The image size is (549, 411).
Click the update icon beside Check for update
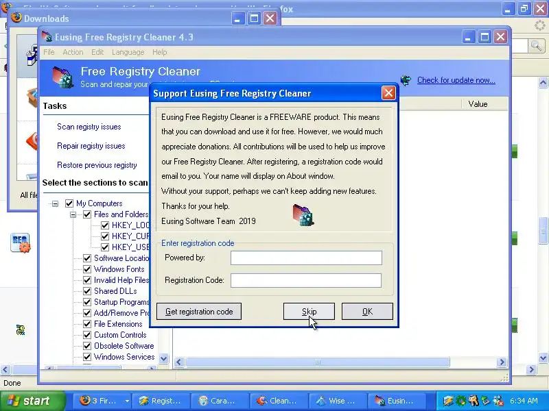tap(406, 80)
